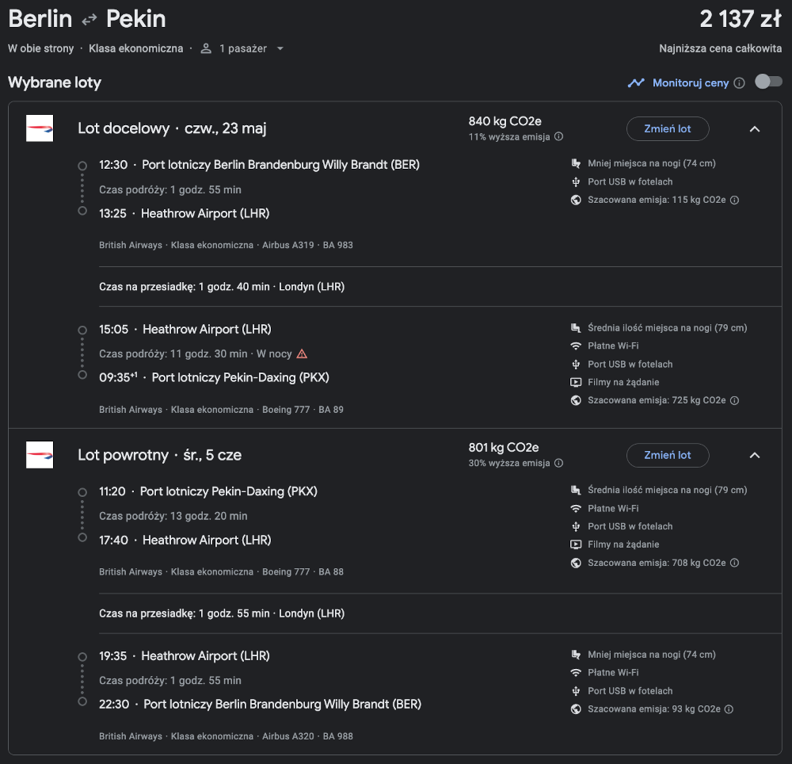
Task: Click the overnight warning triangle icon
Action: [302, 353]
